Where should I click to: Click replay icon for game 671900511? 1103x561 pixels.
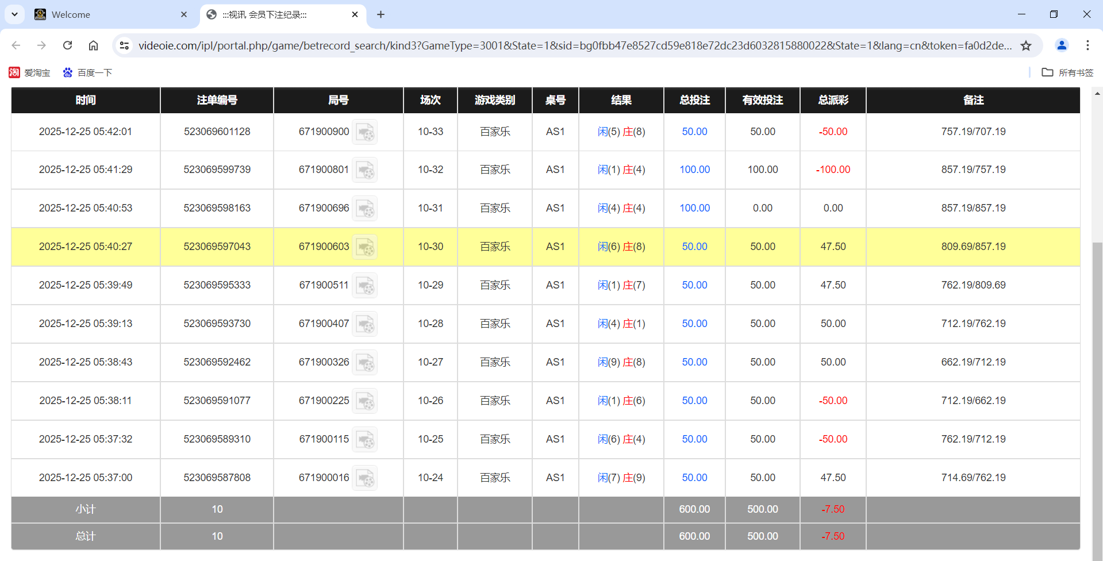[365, 285]
